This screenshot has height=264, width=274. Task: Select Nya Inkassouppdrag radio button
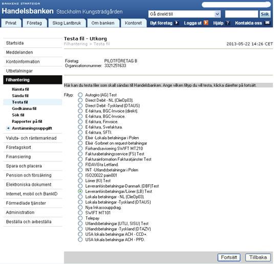80,207
